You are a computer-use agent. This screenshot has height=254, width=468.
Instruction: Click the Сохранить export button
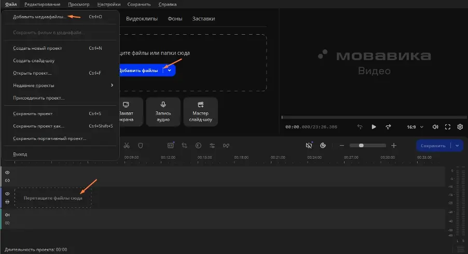433,146
